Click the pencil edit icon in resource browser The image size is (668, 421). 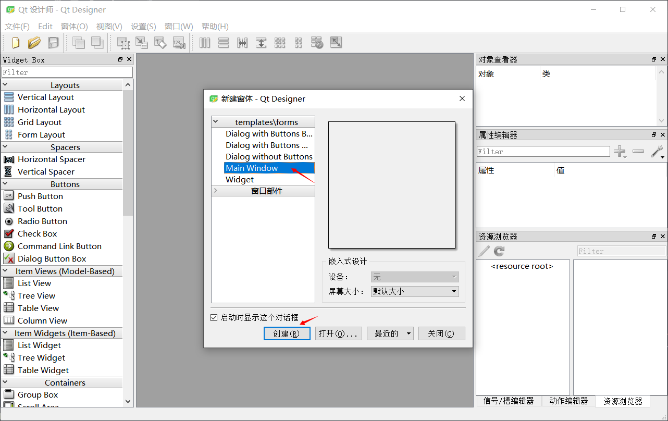pos(485,251)
